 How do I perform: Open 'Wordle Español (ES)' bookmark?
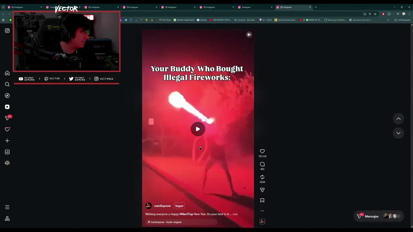(x=184, y=20)
